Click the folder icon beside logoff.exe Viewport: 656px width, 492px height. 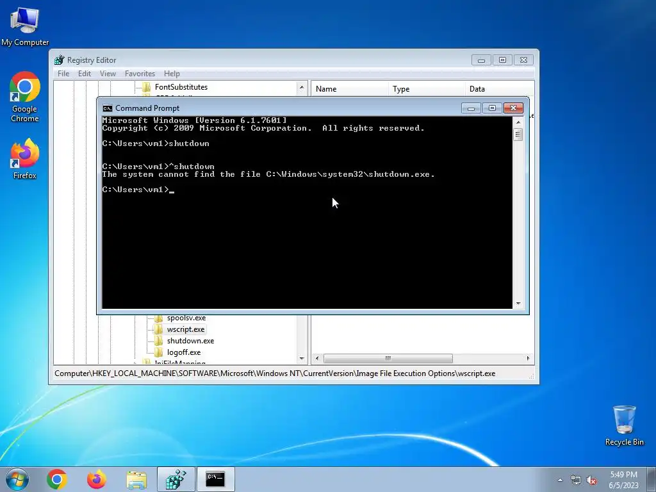pos(159,352)
